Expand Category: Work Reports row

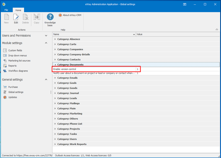pyautogui.click(x=55, y=144)
